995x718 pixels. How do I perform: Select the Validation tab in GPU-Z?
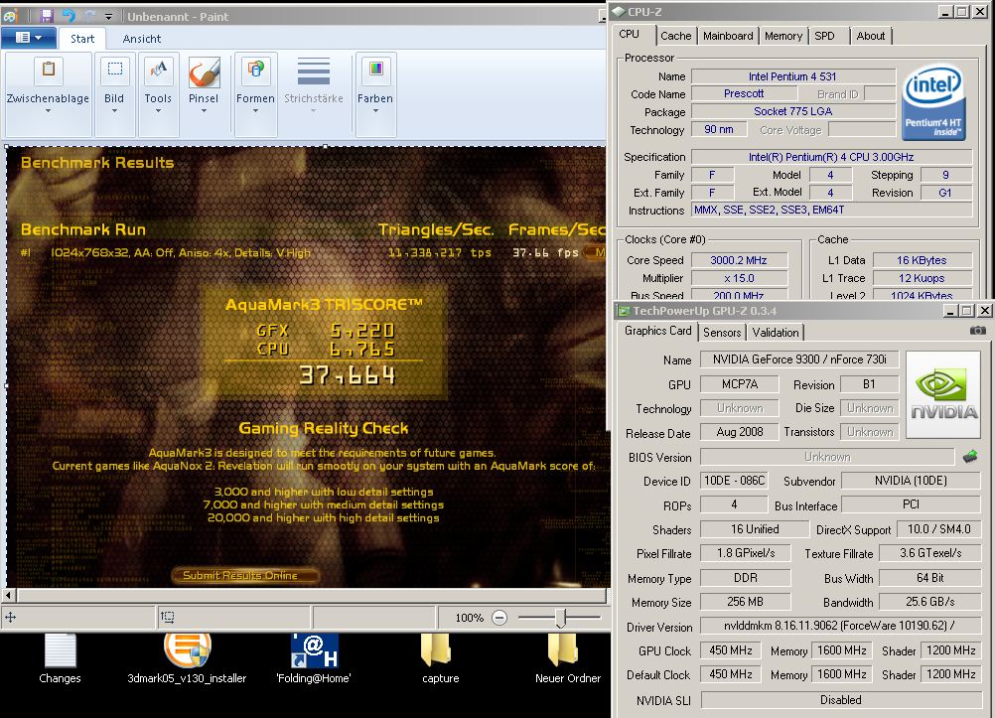pyautogui.click(x=776, y=333)
